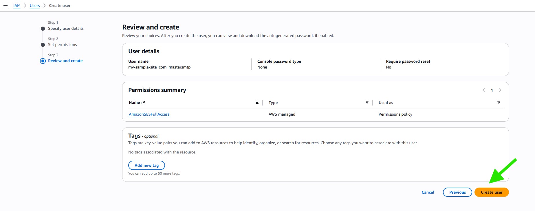Select the Step 2 circle indicator
Image resolution: width=535 pixels, height=211 pixels.
(43, 45)
